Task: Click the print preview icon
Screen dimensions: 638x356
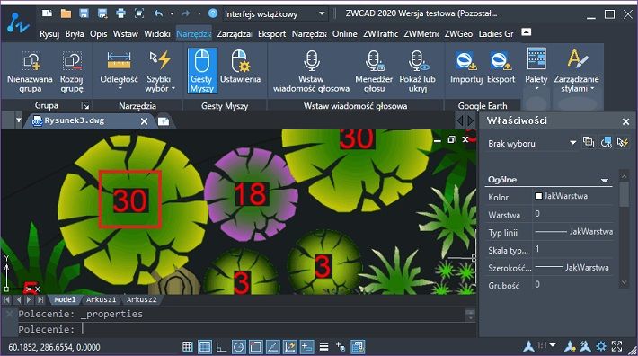Action: (139, 13)
